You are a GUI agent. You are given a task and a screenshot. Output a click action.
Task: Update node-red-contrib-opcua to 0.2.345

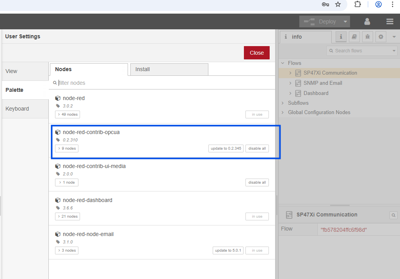(226, 148)
